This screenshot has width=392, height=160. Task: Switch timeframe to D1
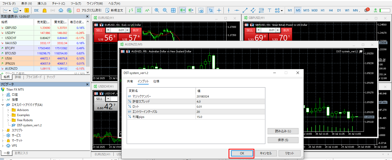pos(339,10)
